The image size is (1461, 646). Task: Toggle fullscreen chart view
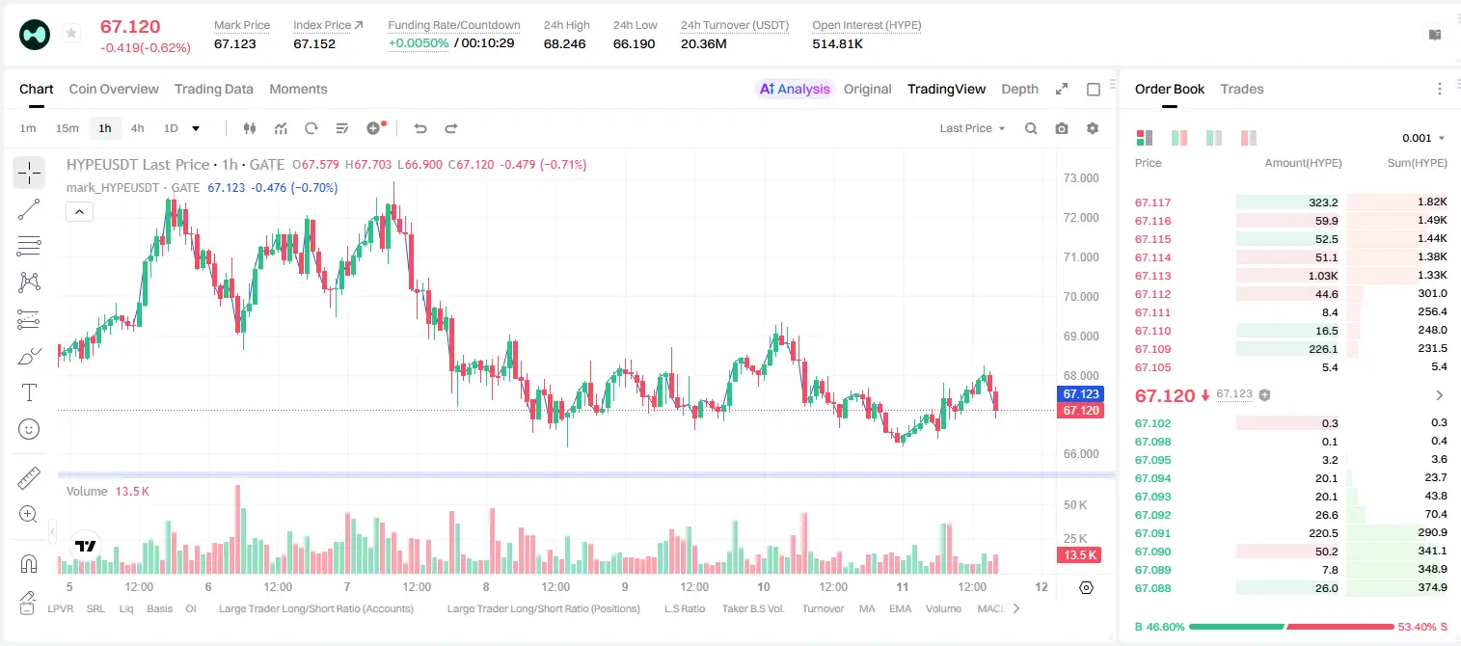tap(1062, 89)
